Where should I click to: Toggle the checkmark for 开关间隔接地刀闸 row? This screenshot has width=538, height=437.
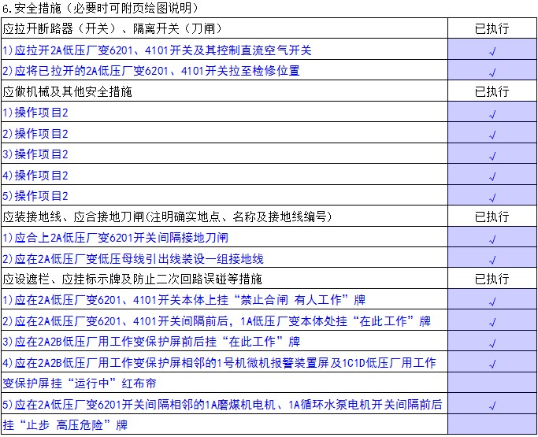pos(492,238)
